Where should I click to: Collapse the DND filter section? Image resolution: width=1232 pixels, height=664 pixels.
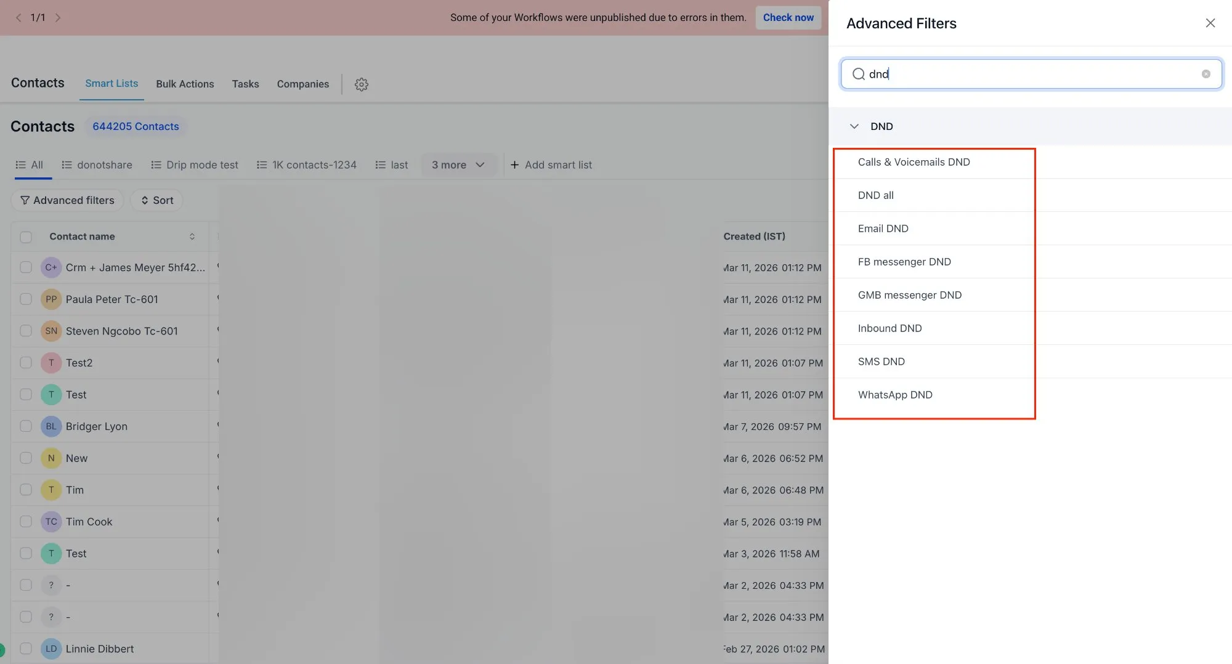(x=854, y=126)
